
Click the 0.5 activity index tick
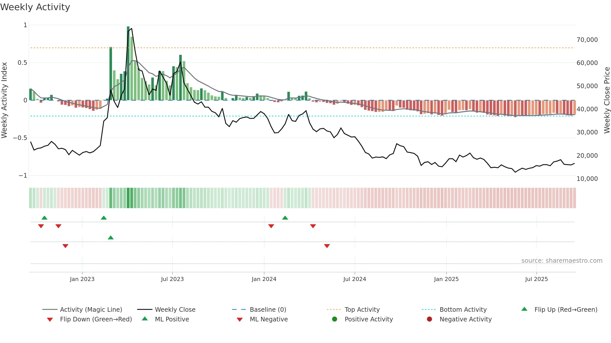tap(22, 63)
